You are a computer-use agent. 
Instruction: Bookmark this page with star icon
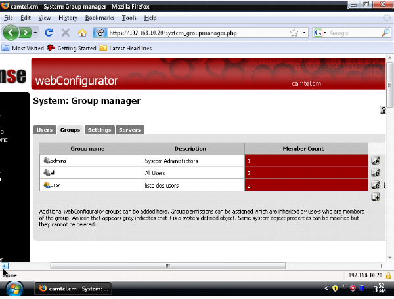click(x=295, y=32)
